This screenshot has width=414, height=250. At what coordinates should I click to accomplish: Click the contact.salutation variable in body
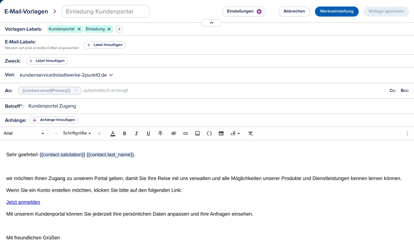pyautogui.click(x=62, y=155)
